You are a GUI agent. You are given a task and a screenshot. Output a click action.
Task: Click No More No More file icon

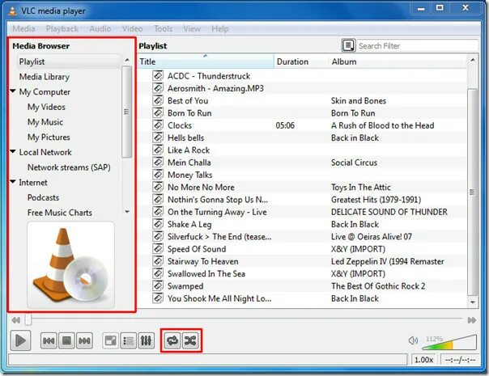[x=158, y=187]
